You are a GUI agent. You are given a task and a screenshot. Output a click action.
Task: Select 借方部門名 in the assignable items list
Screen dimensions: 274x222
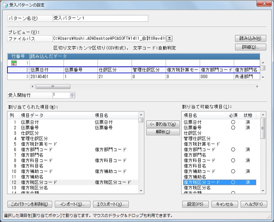195,155
